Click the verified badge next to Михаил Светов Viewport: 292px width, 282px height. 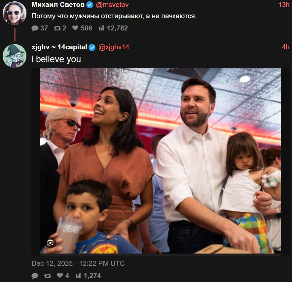tap(90, 5)
